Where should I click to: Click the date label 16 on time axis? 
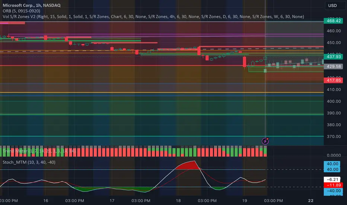point(45,201)
